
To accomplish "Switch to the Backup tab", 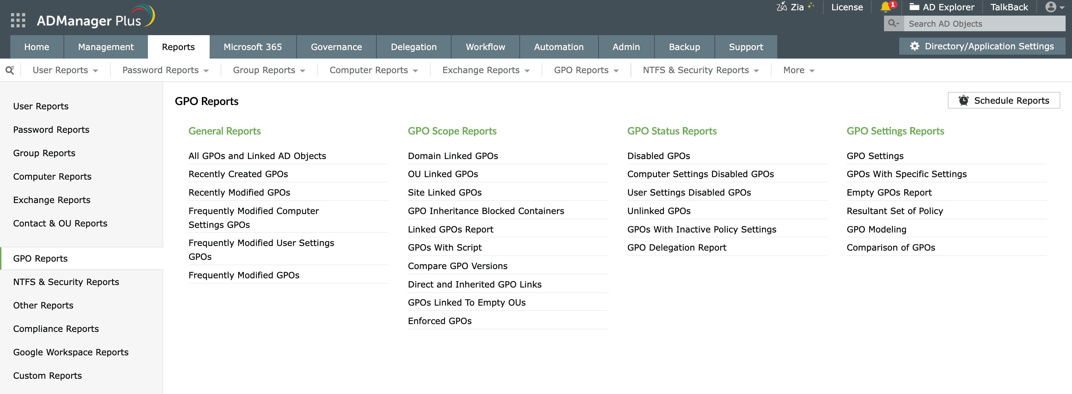I will pyautogui.click(x=684, y=46).
